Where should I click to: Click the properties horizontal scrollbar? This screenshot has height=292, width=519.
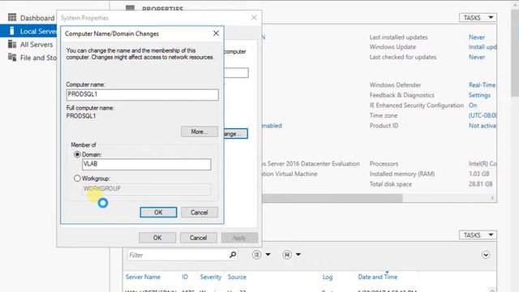click(x=332, y=198)
